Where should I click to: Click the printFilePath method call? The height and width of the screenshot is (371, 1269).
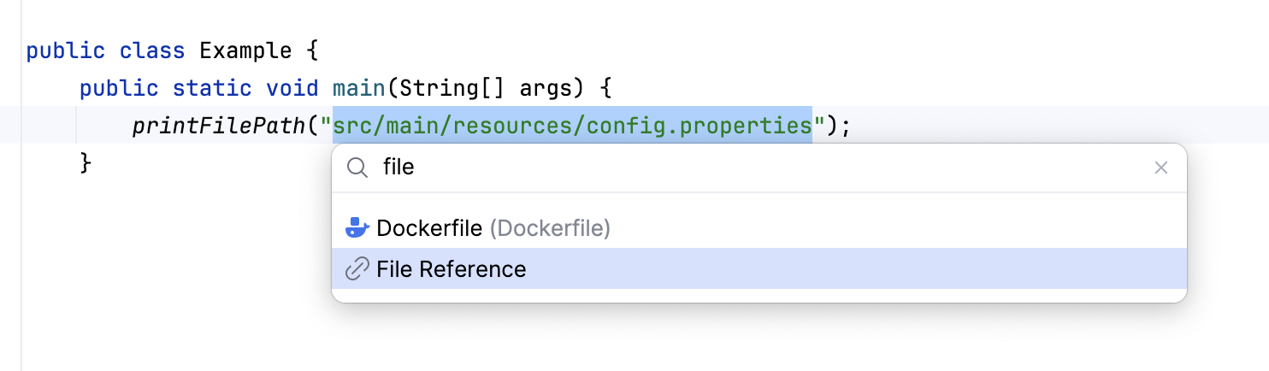(x=219, y=126)
